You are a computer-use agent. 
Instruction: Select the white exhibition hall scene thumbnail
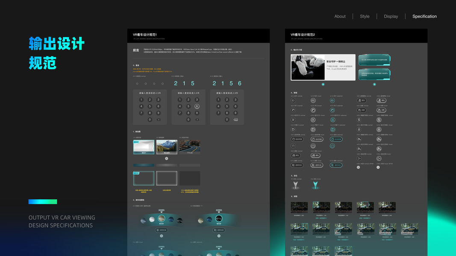click(144, 147)
